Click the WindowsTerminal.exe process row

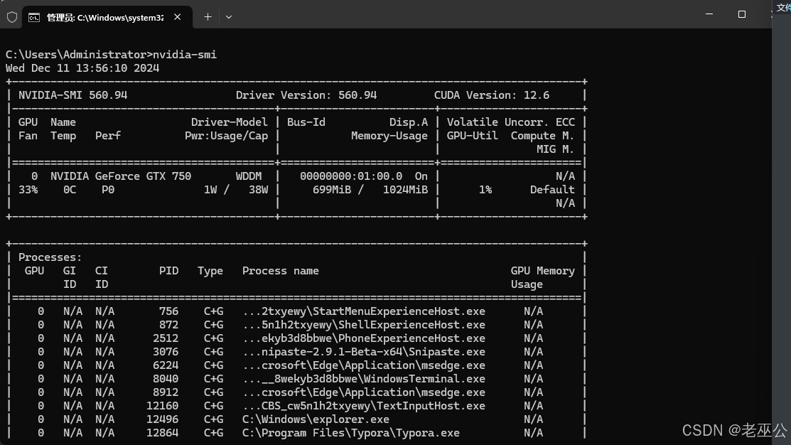(x=296, y=379)
